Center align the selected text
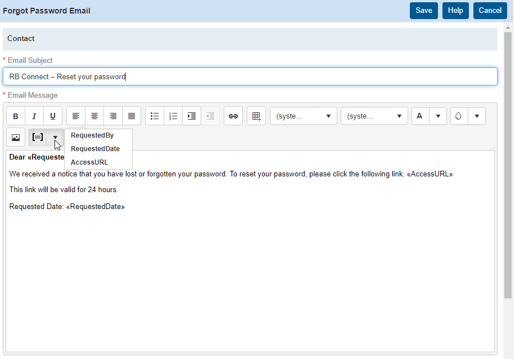515x359 pixels. (x=94, y=116)
